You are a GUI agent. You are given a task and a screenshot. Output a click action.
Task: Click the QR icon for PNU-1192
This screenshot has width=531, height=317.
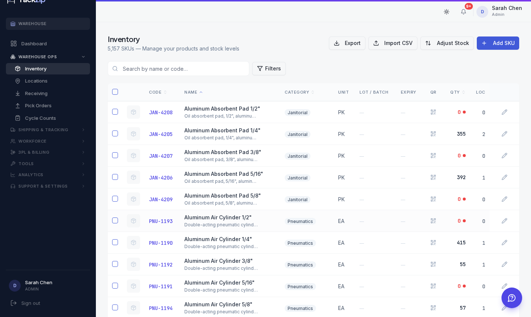[x=433, y=264]
